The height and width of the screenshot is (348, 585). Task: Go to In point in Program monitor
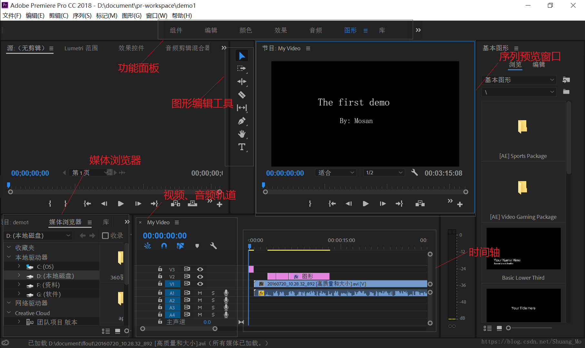click(332, 204)
